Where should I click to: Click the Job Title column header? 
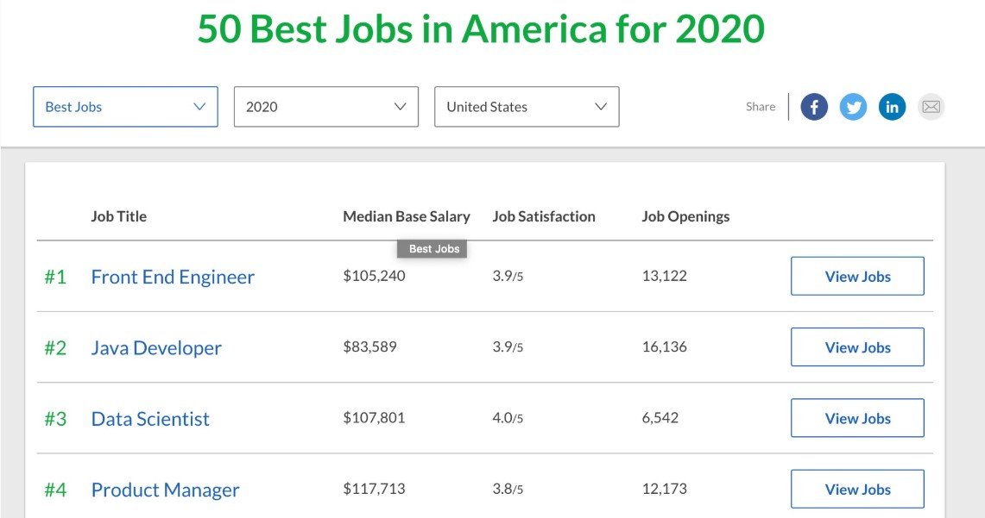pyautogui.click(x=119, y=216)
